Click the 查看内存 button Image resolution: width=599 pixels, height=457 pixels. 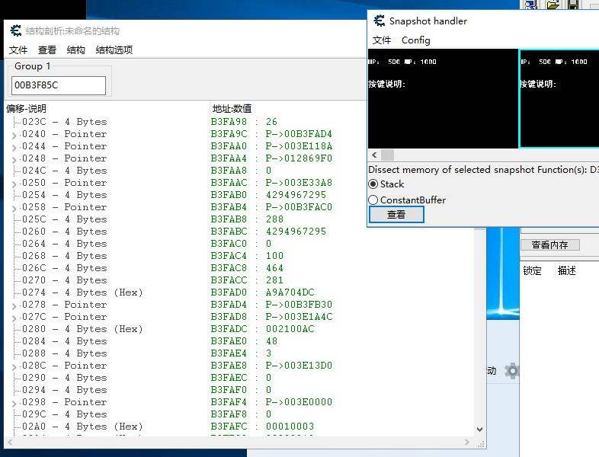(550, 245)
